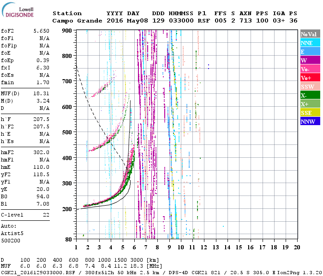Click the fxI value 6.30

point(43,68)
